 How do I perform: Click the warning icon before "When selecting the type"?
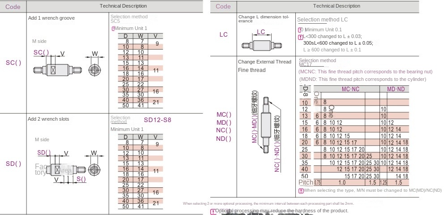(x=301, y=191)
